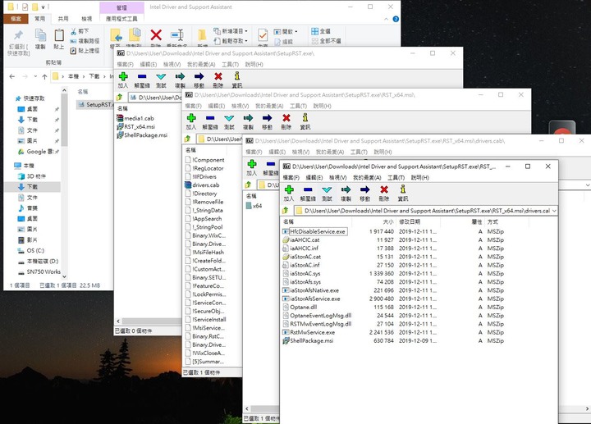Image resolution: width=591 pixels, height=424 pixels.
Task: Click Cut (剪下) in Explorer ribbon
Action: pyautogui.click(x=80, y=31)
